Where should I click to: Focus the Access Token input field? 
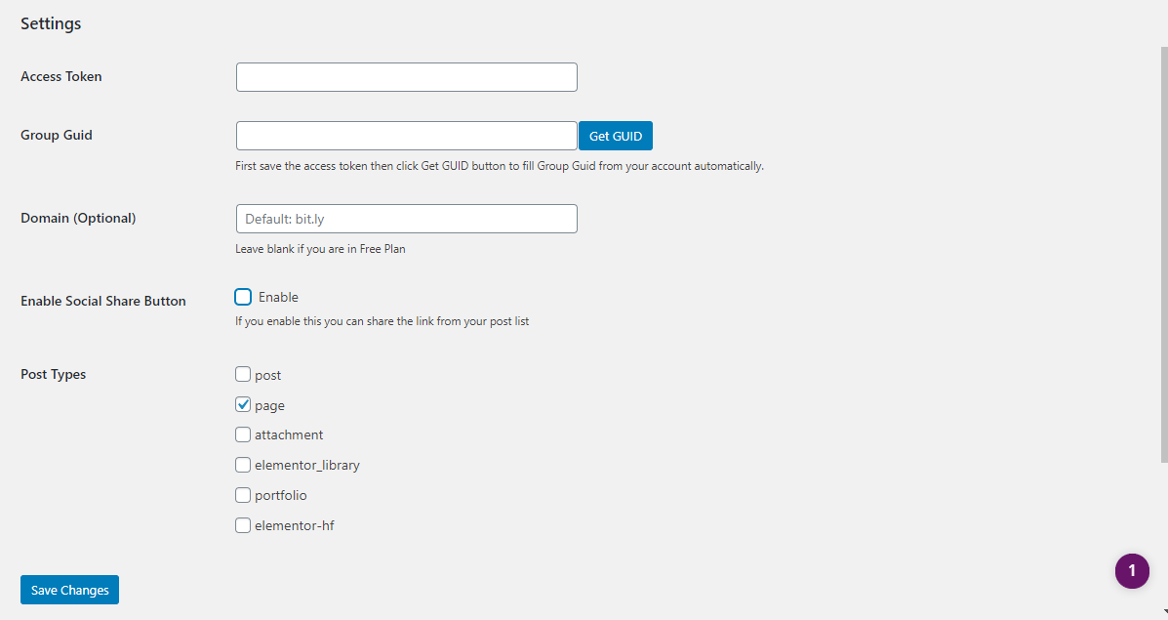click(406, 77)
